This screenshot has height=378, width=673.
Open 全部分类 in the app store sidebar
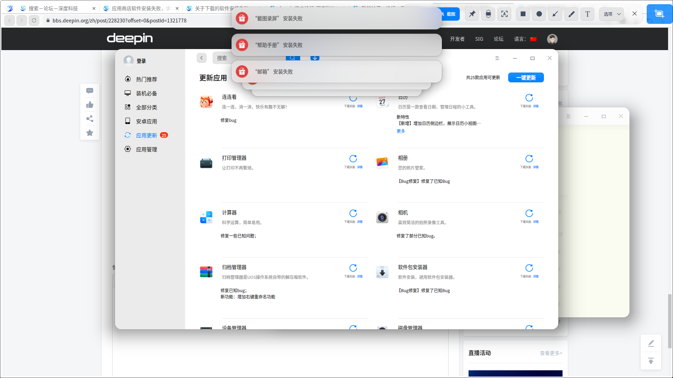[x=147, y=107]
